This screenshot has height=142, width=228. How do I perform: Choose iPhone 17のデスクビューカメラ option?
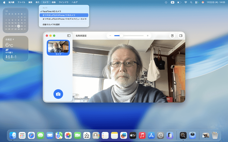(64, 19)
